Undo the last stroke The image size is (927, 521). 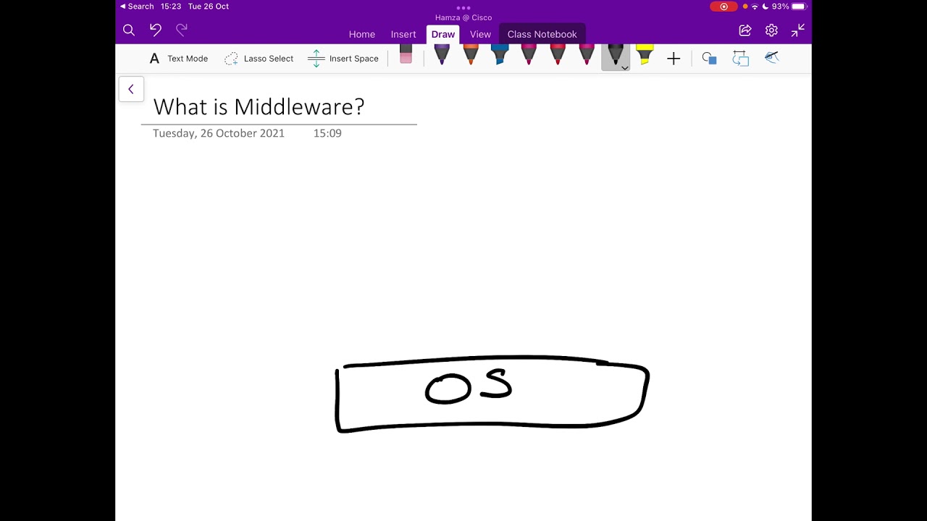pos(156,30)
